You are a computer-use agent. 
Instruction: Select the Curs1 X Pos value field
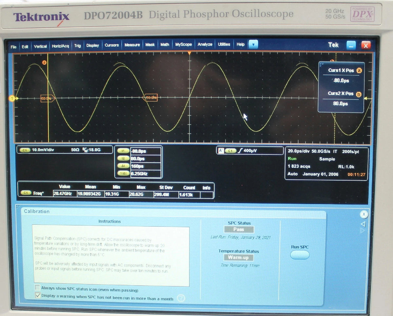(x=341, y=80)
